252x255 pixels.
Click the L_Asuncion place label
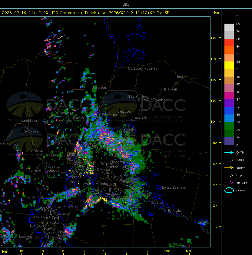pos(138,118)
